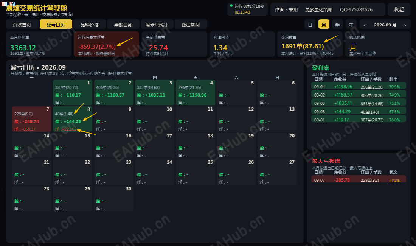416x246 pixels.
Task: Click calendar day 3 with 333单
Action: tap(154, 92)
